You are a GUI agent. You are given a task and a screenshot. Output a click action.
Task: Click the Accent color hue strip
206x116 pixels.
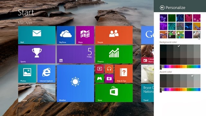tap(180, 90)
